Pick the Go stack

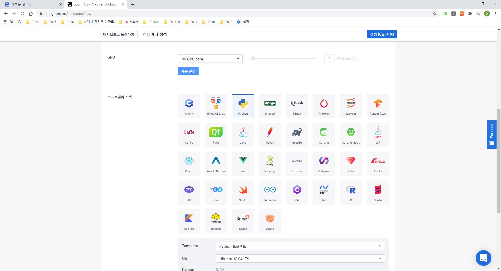(216, 193)
